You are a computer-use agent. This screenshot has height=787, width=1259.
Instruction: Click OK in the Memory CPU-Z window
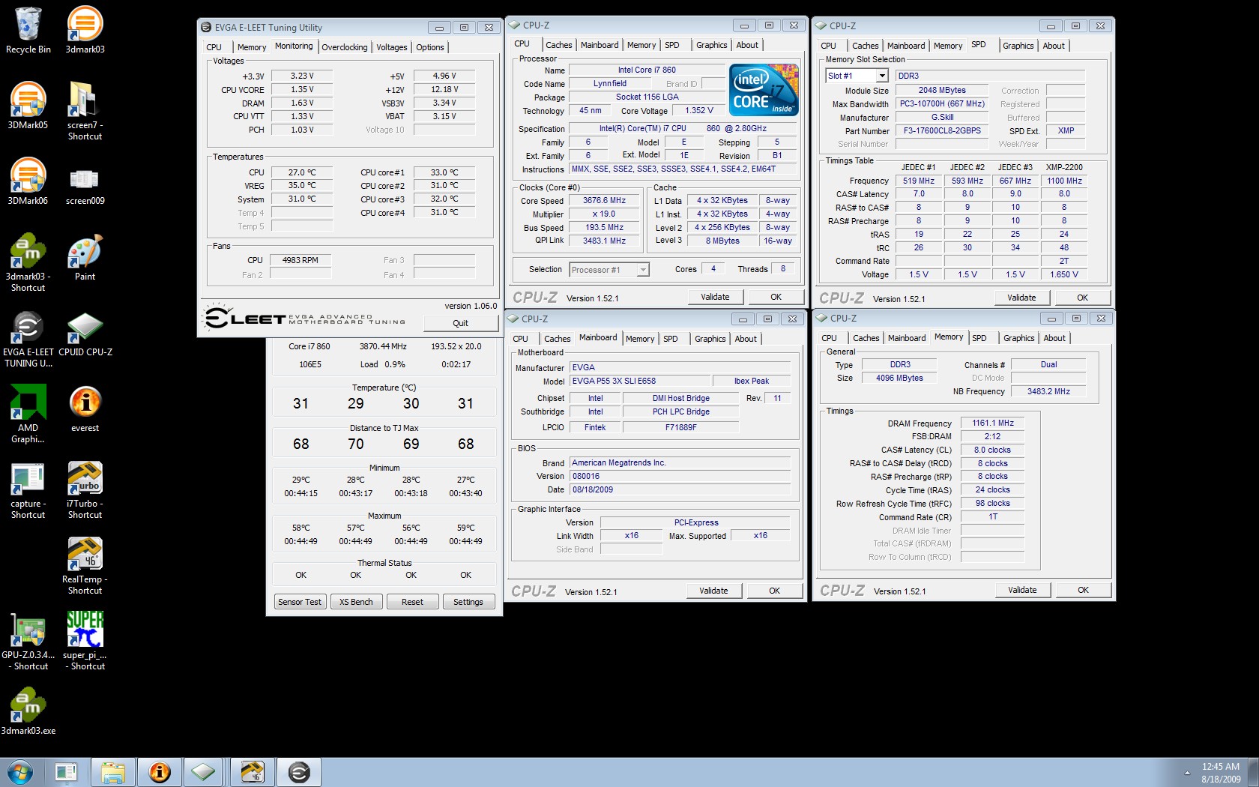pos(1083,590)
